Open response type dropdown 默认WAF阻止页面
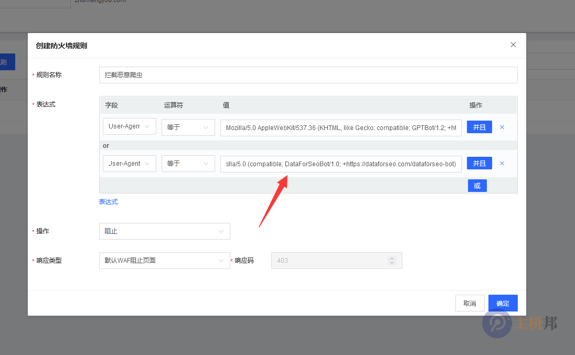The width and height of the screenshot is (575, 355). 164,261
